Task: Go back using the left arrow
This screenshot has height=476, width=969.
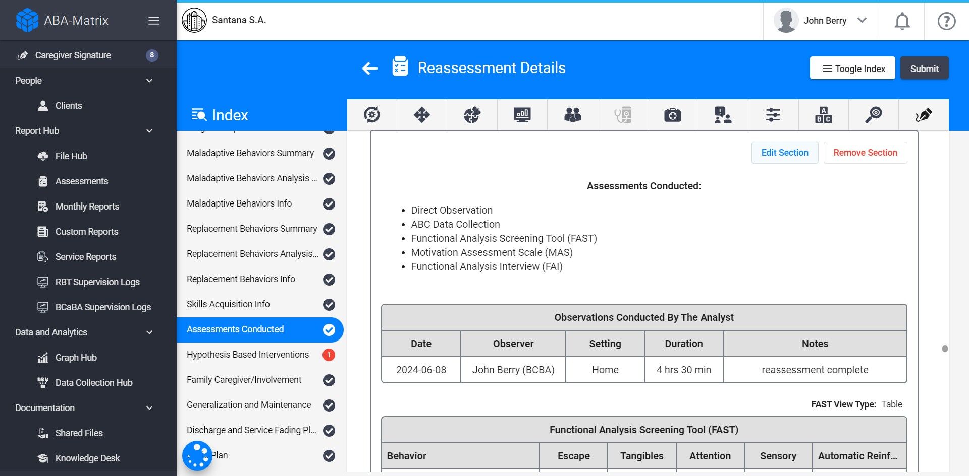Action: (x=370, y=69)
